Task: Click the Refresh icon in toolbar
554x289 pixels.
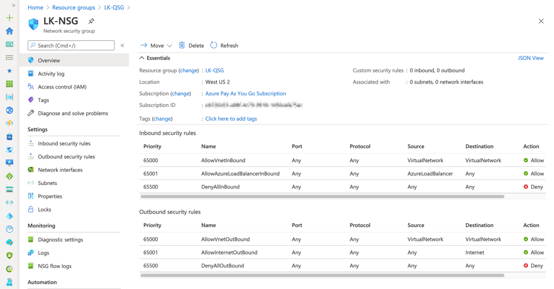Action: coord(214,45)
